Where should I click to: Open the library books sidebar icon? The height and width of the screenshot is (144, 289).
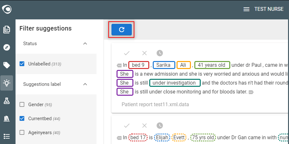(x=7, y=119)
